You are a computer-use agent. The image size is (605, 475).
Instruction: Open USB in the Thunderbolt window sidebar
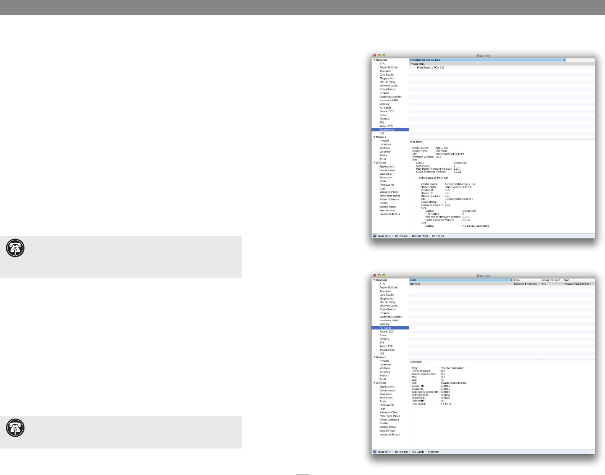pyautogui.click(x=381, y=134)
